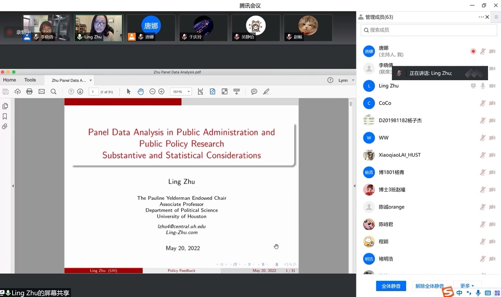The image size is (501, 297).
Task: Open the comment bubble tool
Action: [x=254, y=92]
